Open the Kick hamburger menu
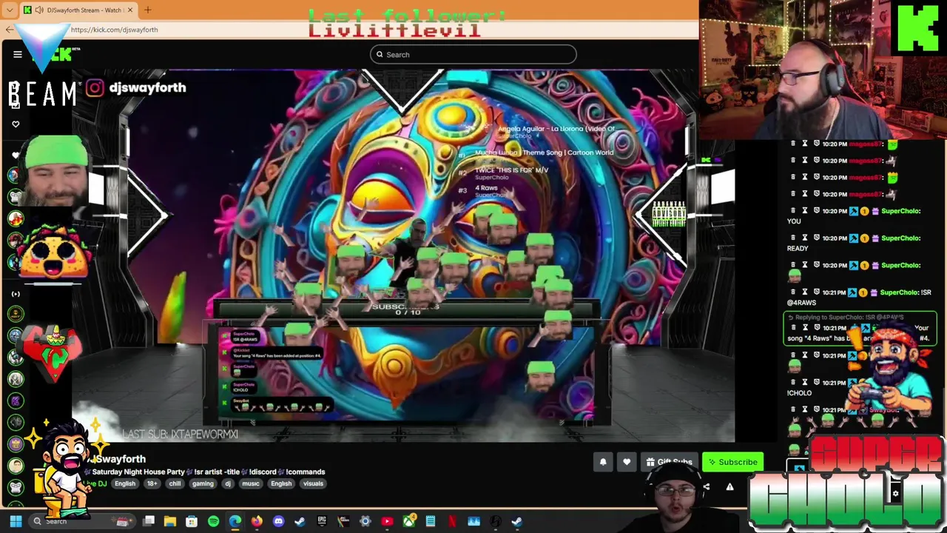 pos(18,54)
